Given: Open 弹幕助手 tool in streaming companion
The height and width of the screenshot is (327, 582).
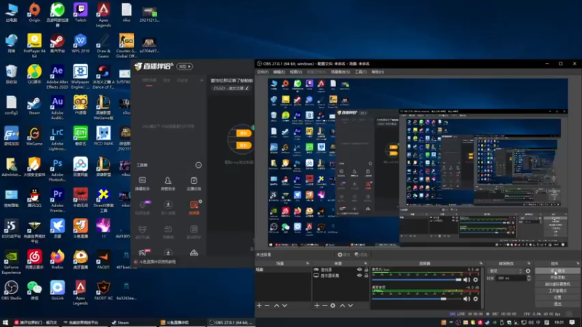Looking at the screenshot, I should 142,184.
